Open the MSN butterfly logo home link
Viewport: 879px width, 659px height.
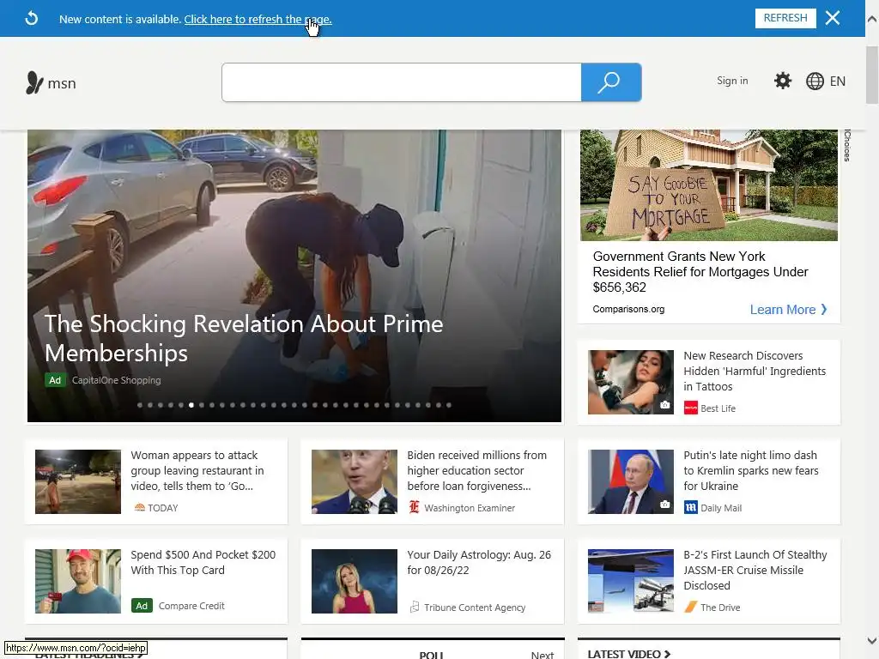51,83
